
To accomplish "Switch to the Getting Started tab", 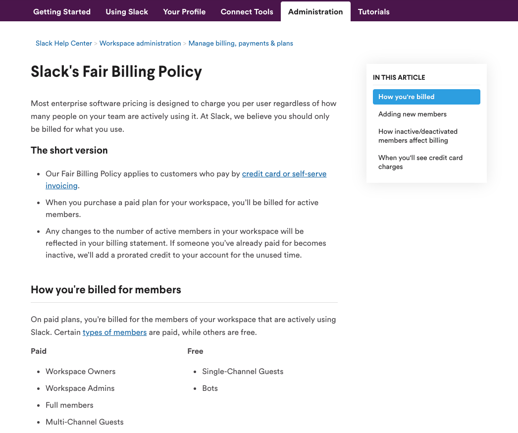I will 61,11.
